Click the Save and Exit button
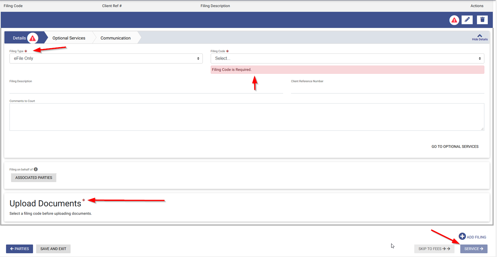 [x=53, y=249]
